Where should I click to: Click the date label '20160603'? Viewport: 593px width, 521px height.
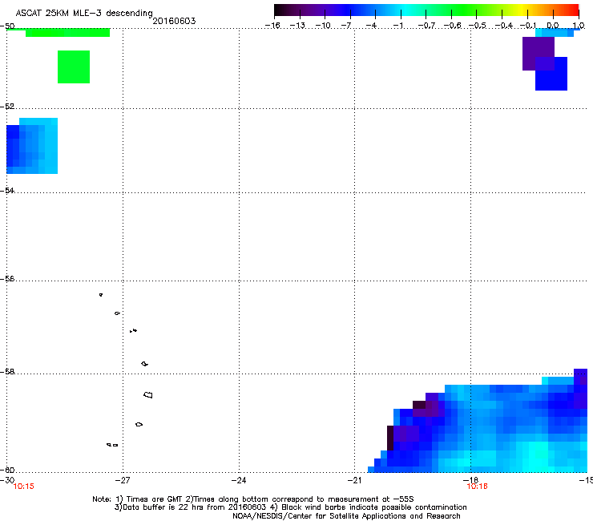click(174, 21)
